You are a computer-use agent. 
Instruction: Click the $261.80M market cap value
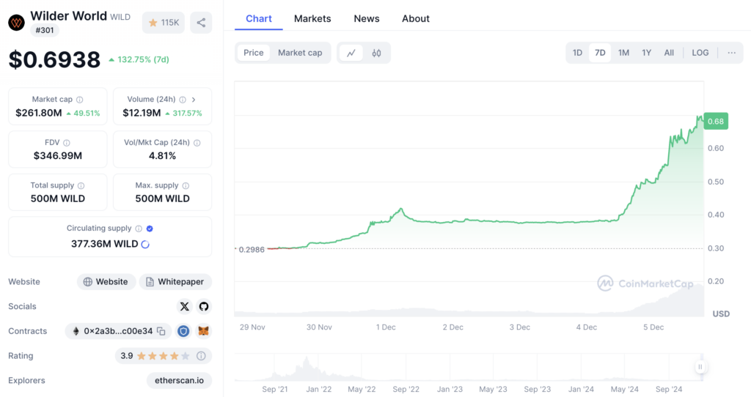click(39, 113)
